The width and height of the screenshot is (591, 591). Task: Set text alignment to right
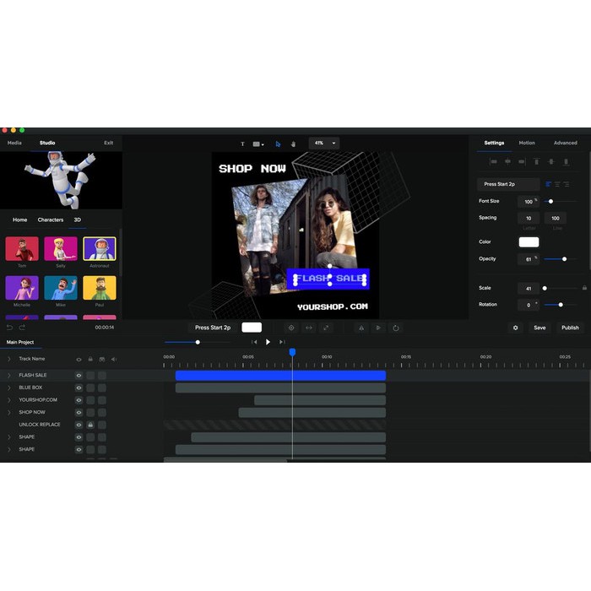(x=567, y=184)
